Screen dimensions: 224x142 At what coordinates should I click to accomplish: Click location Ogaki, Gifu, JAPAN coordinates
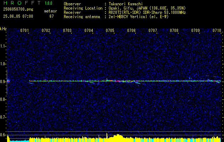pos(147,8)
